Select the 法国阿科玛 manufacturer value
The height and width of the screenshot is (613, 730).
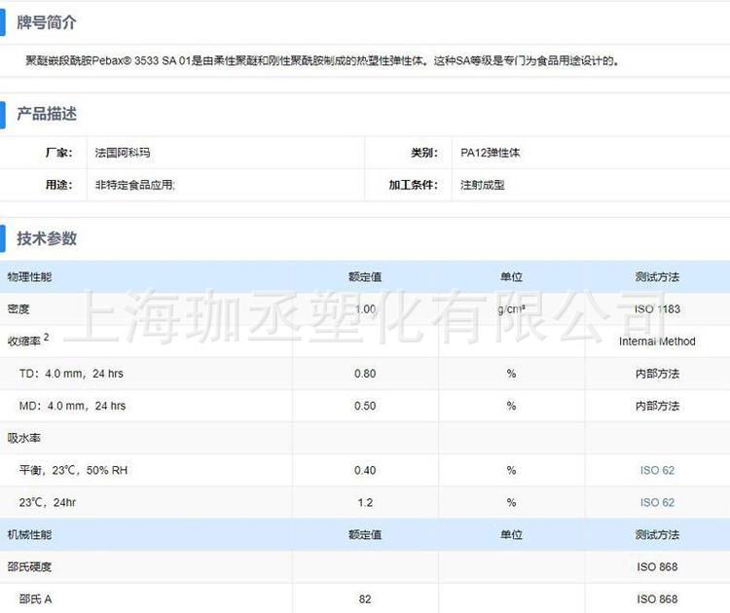(x=123, y=153)
